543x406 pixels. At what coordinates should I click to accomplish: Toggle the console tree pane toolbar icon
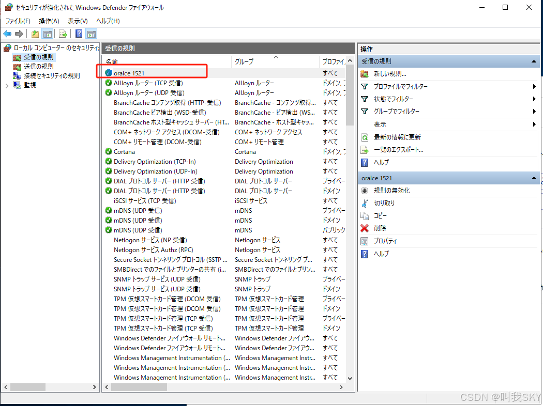(48, 34)
